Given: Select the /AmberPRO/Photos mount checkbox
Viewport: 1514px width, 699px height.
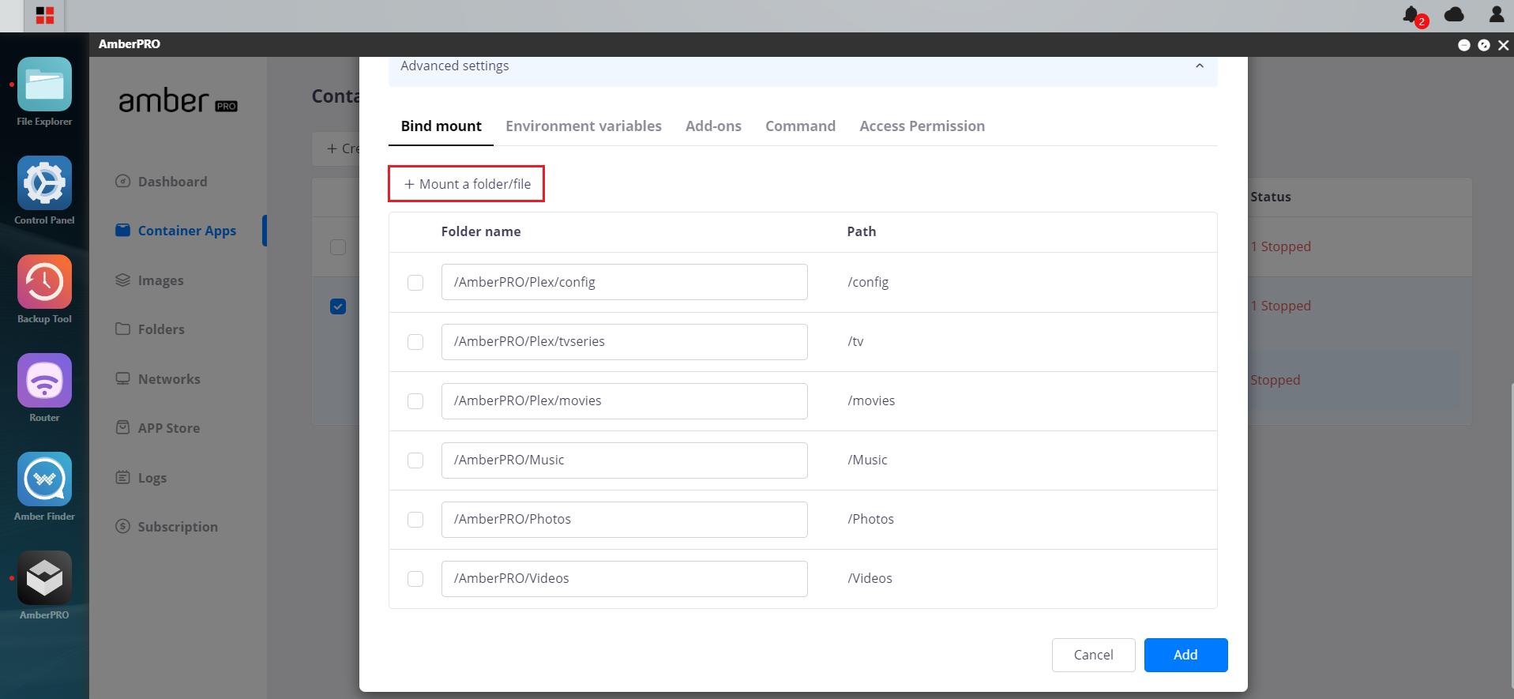Looking at the screenshot, I should tap(415, 520).
